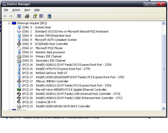The width and height of the screenshot is (168, 133).
Task: Click the SCSI/RAID Host Controller icon
Action: coord(19,44)
